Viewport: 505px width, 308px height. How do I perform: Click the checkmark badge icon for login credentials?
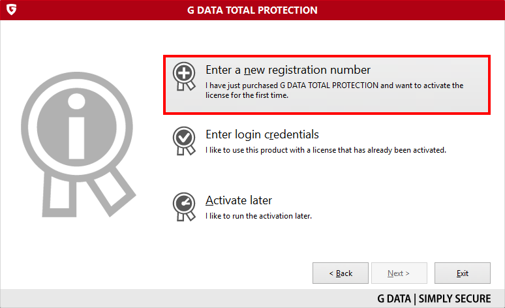184,141
